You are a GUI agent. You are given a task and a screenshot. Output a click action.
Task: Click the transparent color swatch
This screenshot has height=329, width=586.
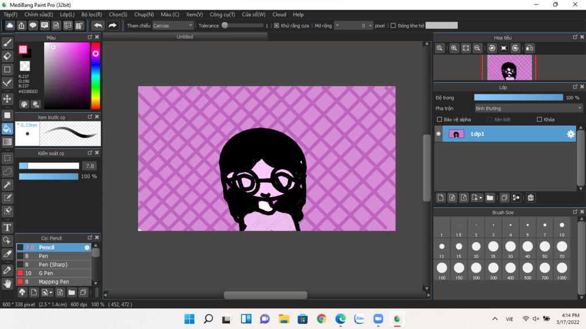pyautogui.click(x=25, y=66)
